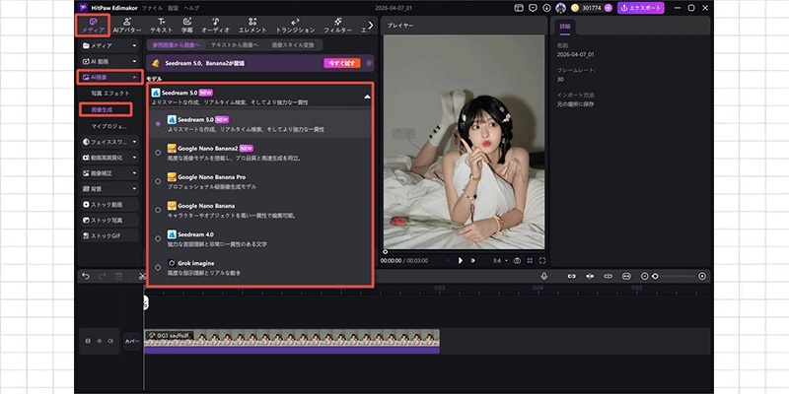Select the Seedream 4.0 radio option
The height and width of the screenshot is (394, 789).
click(158, 238)
